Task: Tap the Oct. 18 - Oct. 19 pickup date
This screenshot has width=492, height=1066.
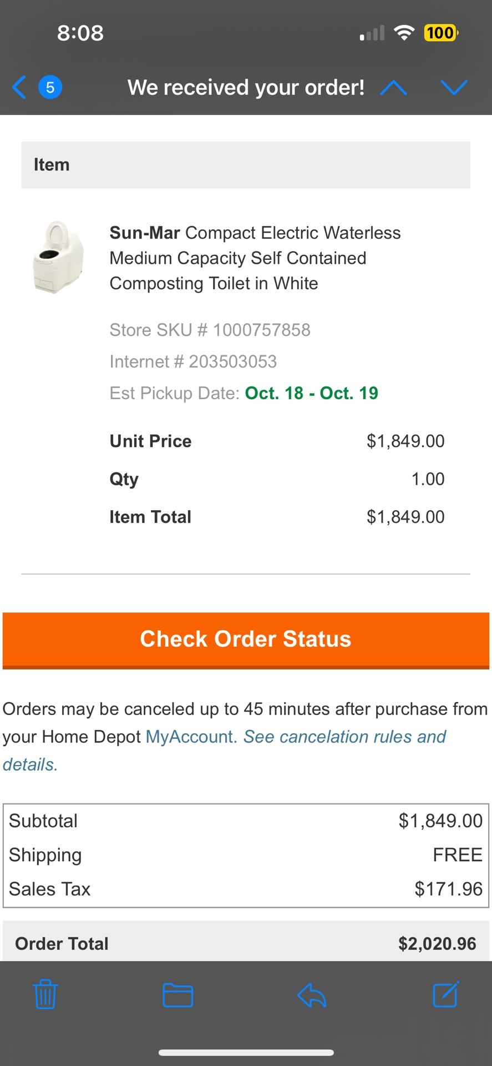Action: 311,393
